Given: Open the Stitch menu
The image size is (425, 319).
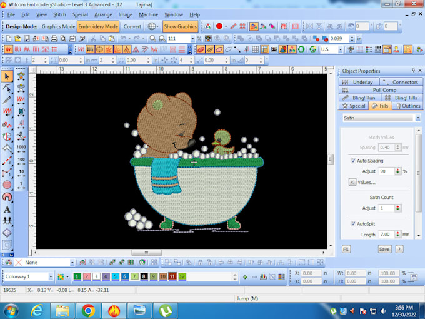Looking at the screenshot, I should pyautogui.click(x=59, y=14).
